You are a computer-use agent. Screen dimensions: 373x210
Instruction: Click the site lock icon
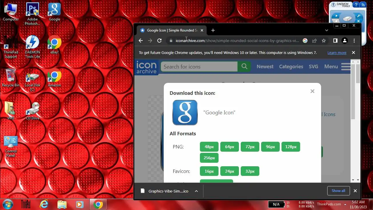[x=171, y=41]
